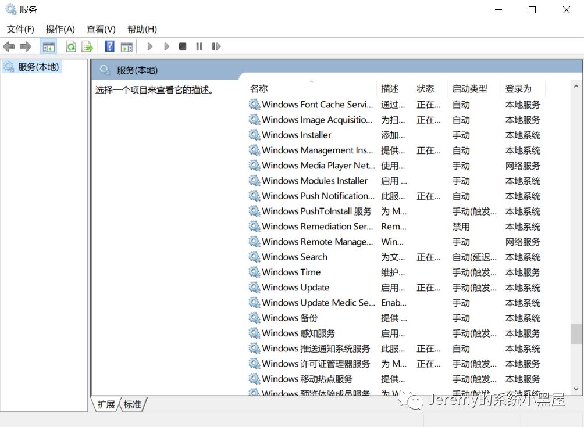Click gear icon of Windows Media Player Network
The height and width of the screenshot is (427, 584).
pyautogui.click(x=254, y=165)
